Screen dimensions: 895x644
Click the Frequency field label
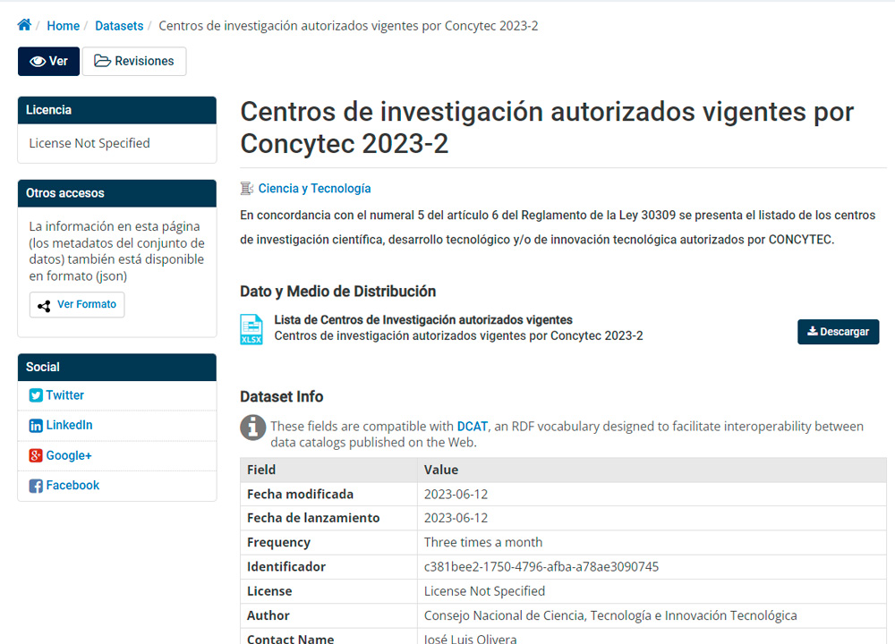pyautogui.click(x=278, y=542)
